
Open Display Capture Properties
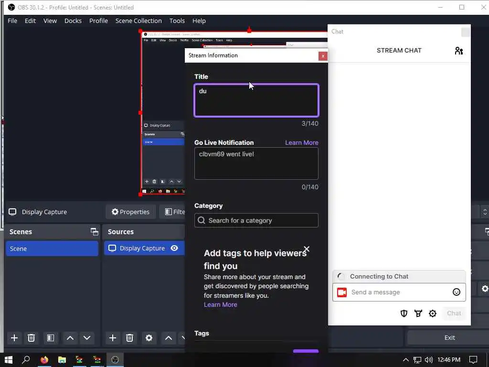[x=131, y=212]
